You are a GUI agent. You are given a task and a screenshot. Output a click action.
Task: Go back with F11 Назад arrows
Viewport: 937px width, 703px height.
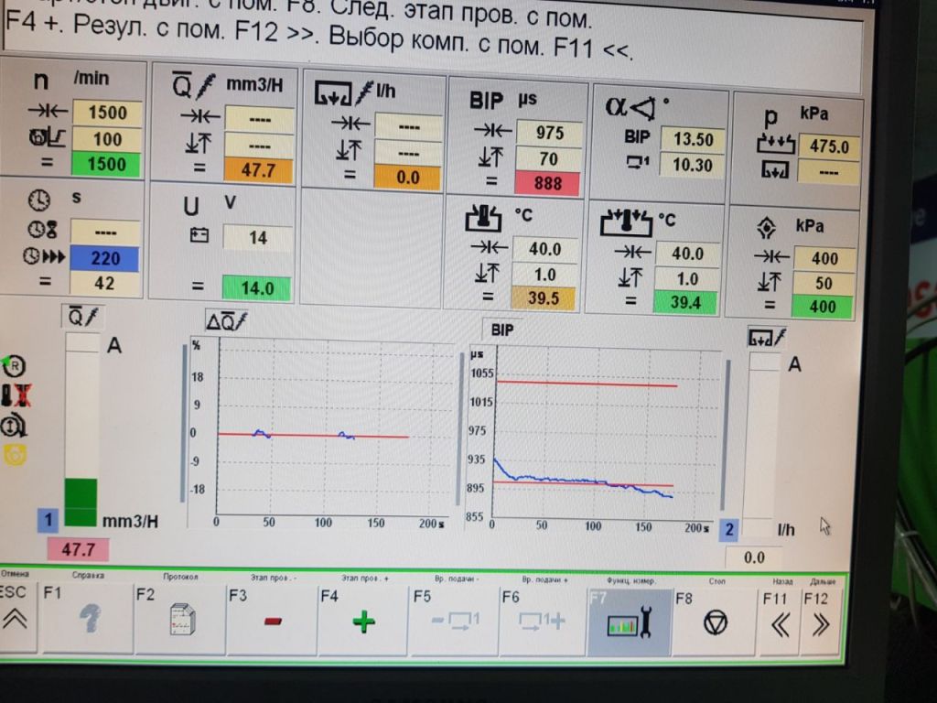(780, 624)
